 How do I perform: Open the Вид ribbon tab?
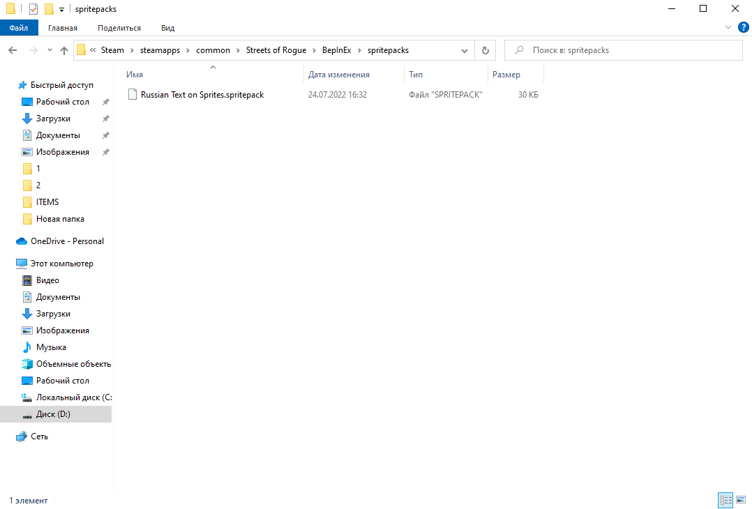pos(168,28)
